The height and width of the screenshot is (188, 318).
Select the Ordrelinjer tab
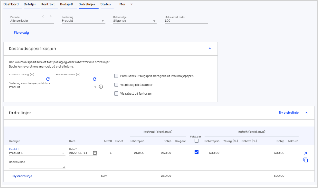coord(87,4)
